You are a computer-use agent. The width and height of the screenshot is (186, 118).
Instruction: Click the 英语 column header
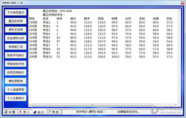(x=100, y=19)
